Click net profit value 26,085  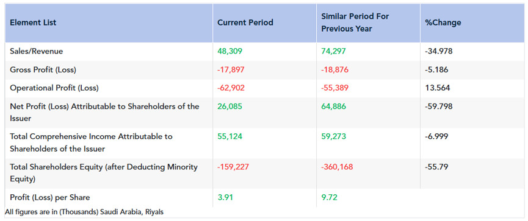pos(230,107)
